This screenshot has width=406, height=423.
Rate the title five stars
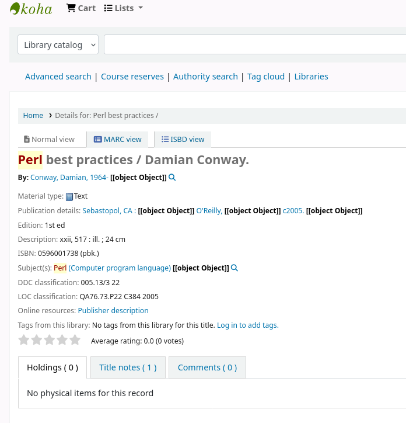click(75, 340)
